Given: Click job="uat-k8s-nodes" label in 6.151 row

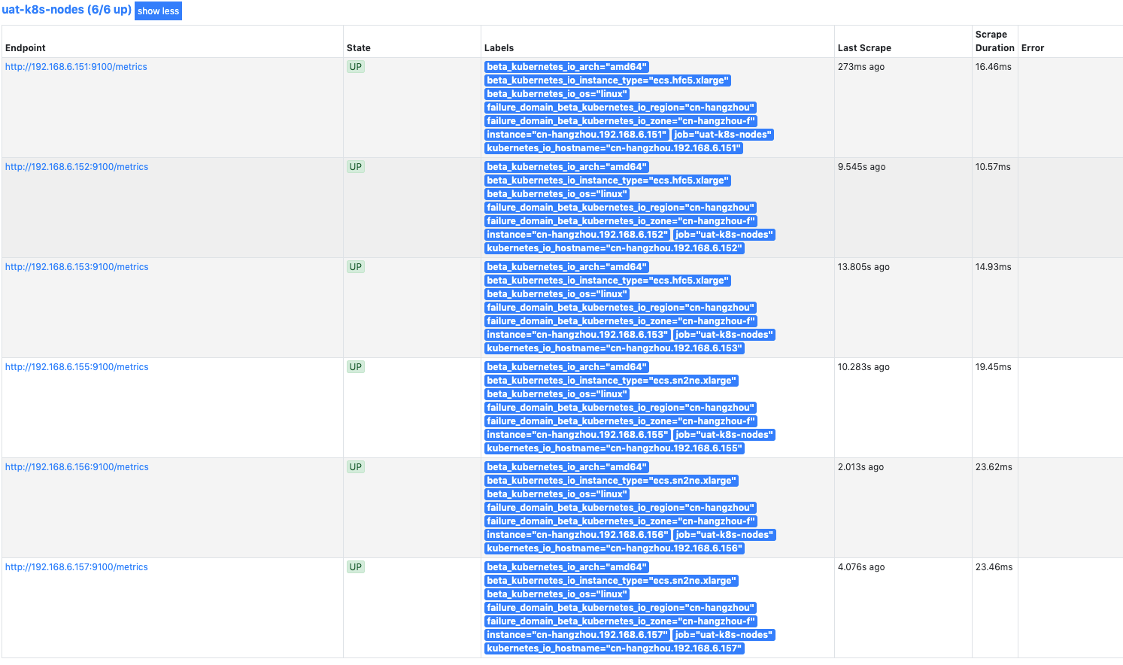Looking at the screenshot, I should pyautogui.click(x=723, y=135).
